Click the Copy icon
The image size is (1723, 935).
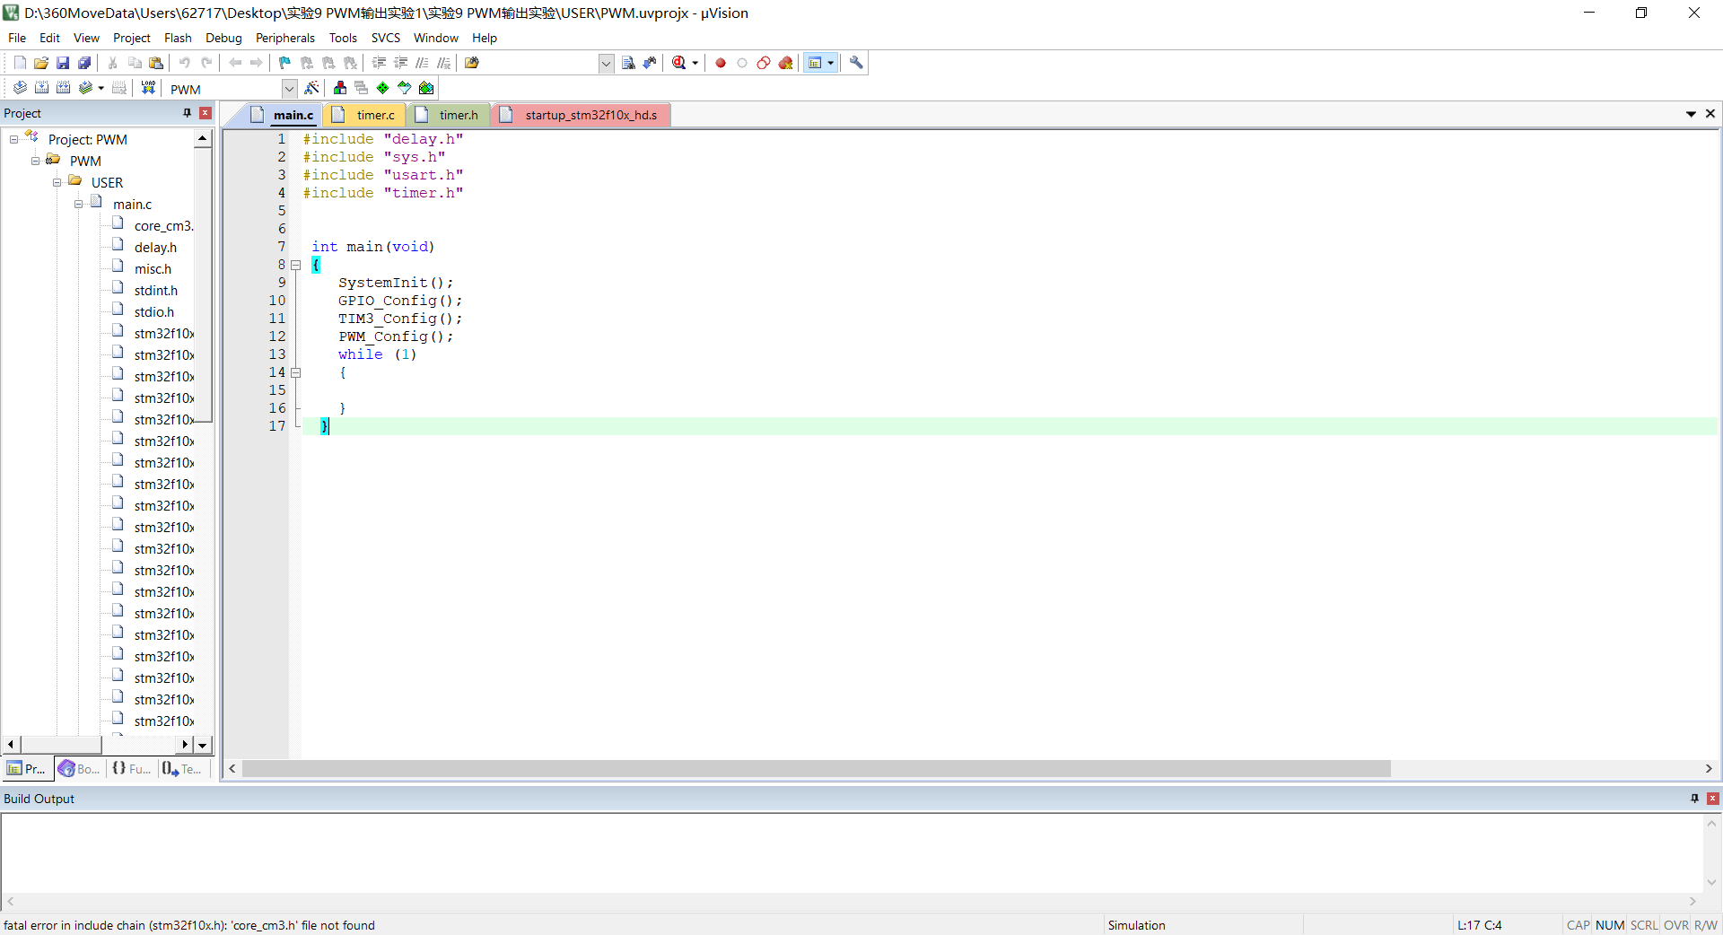click(135, 63)
